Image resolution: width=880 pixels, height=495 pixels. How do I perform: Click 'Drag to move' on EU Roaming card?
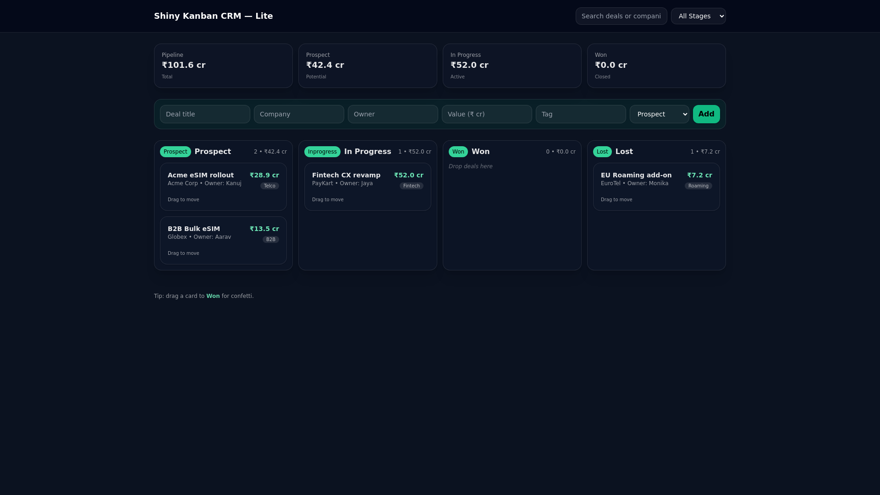pos(616,199)
